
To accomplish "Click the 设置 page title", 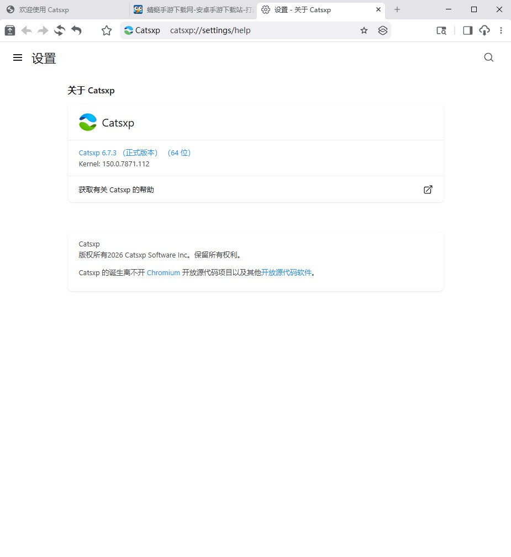I will pos(44,58).
